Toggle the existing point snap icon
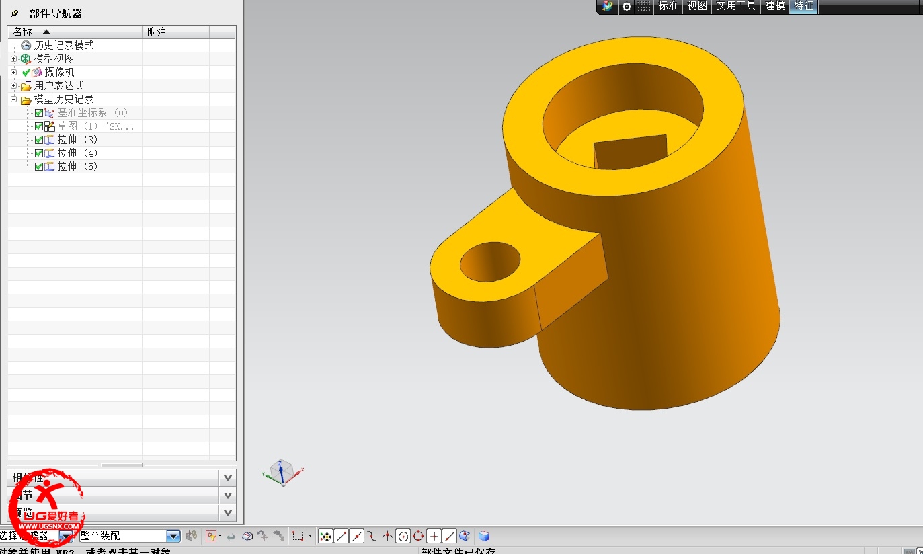 coord(434,536)
